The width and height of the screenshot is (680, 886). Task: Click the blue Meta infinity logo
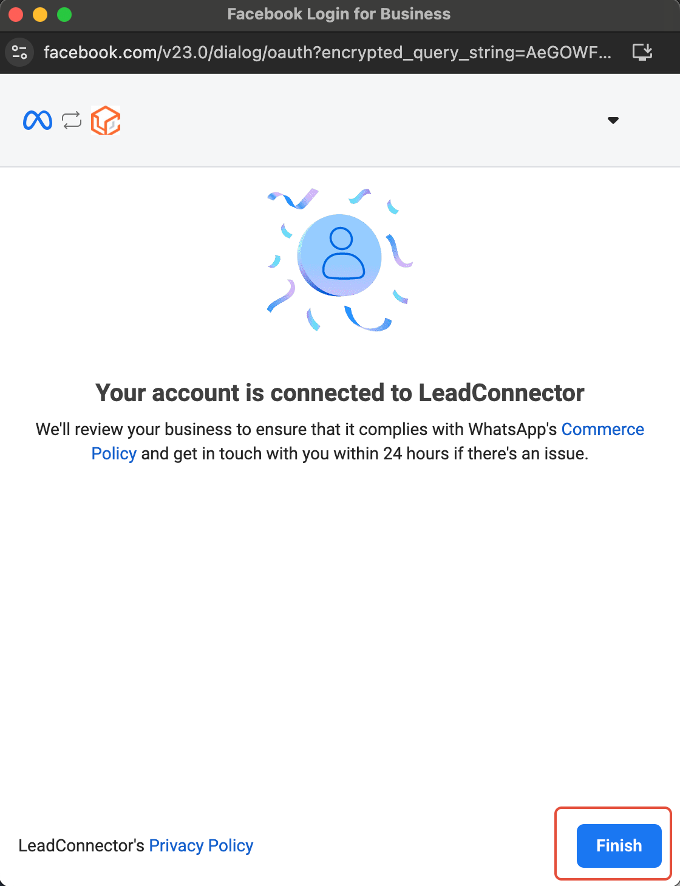[x=38, y=120]
